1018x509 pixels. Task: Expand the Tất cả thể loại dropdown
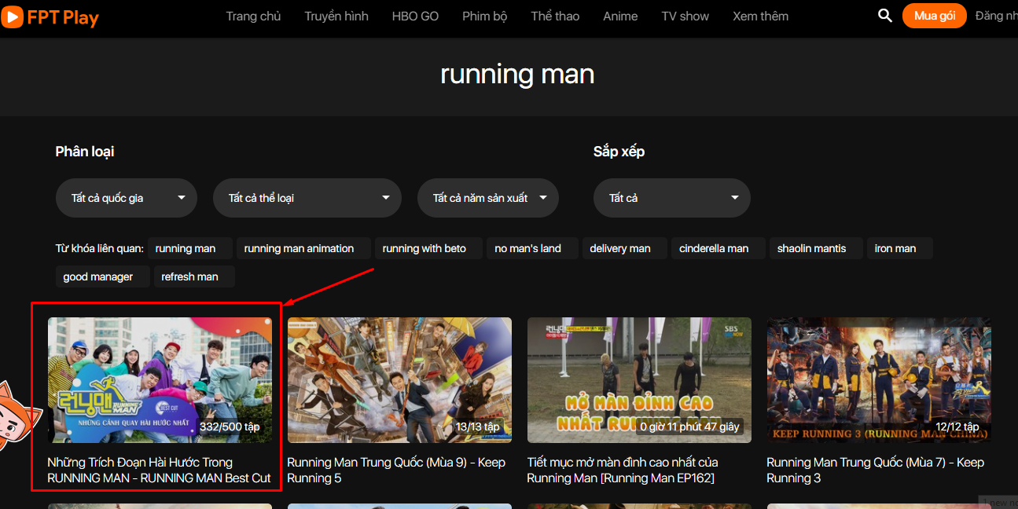tap(307, 198)
